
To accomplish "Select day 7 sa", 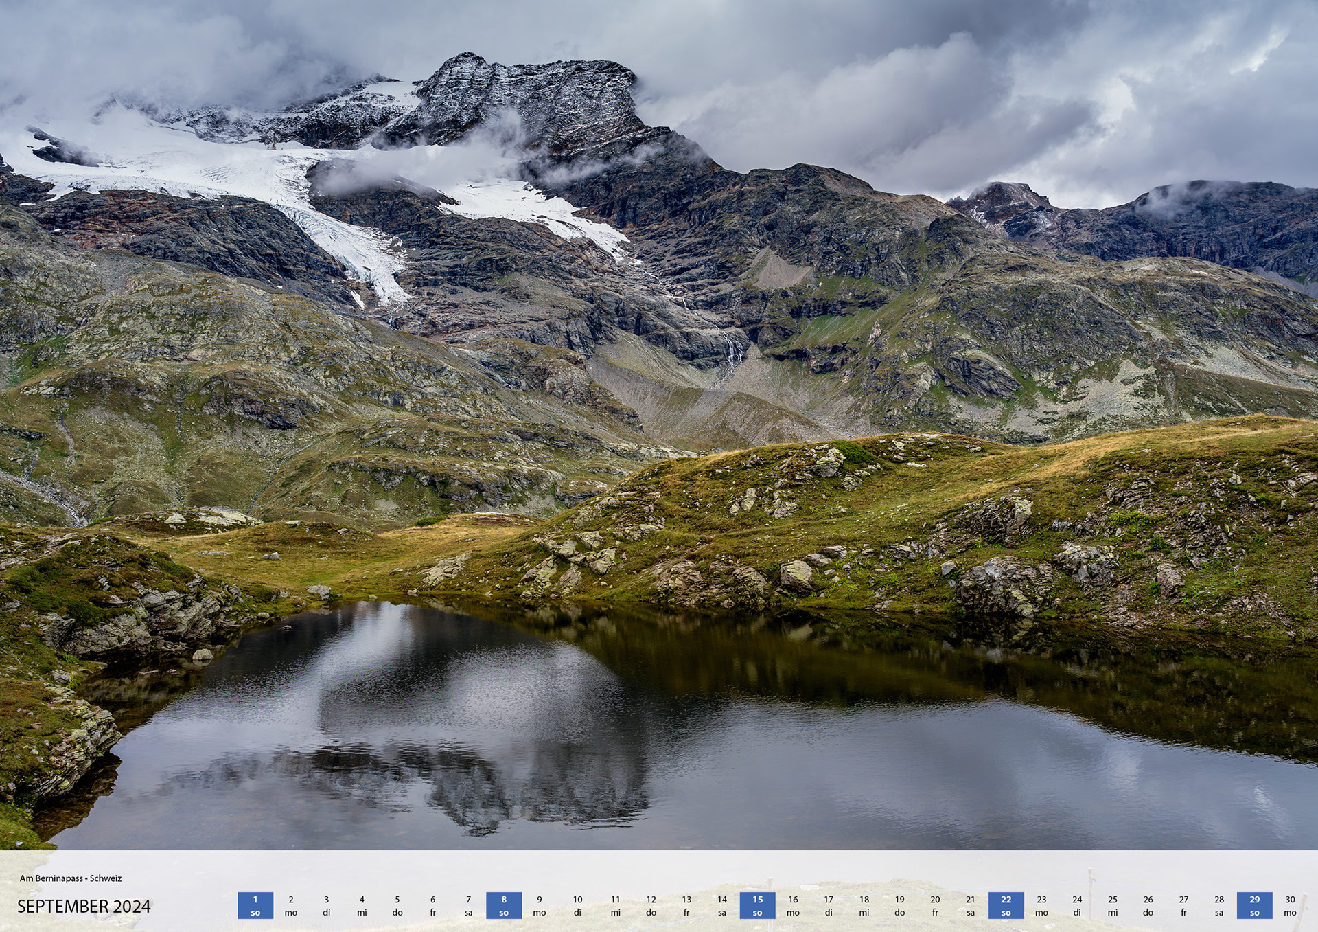I will pos(468,905).
